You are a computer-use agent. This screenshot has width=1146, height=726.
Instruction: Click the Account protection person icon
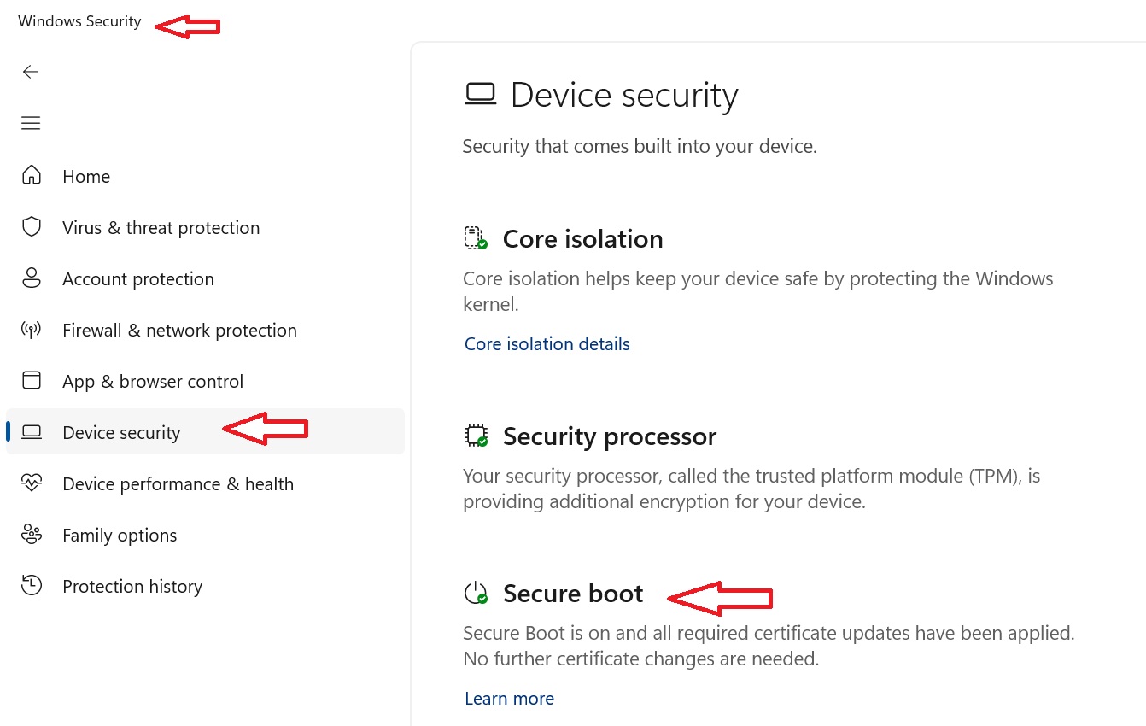[32, 278]
